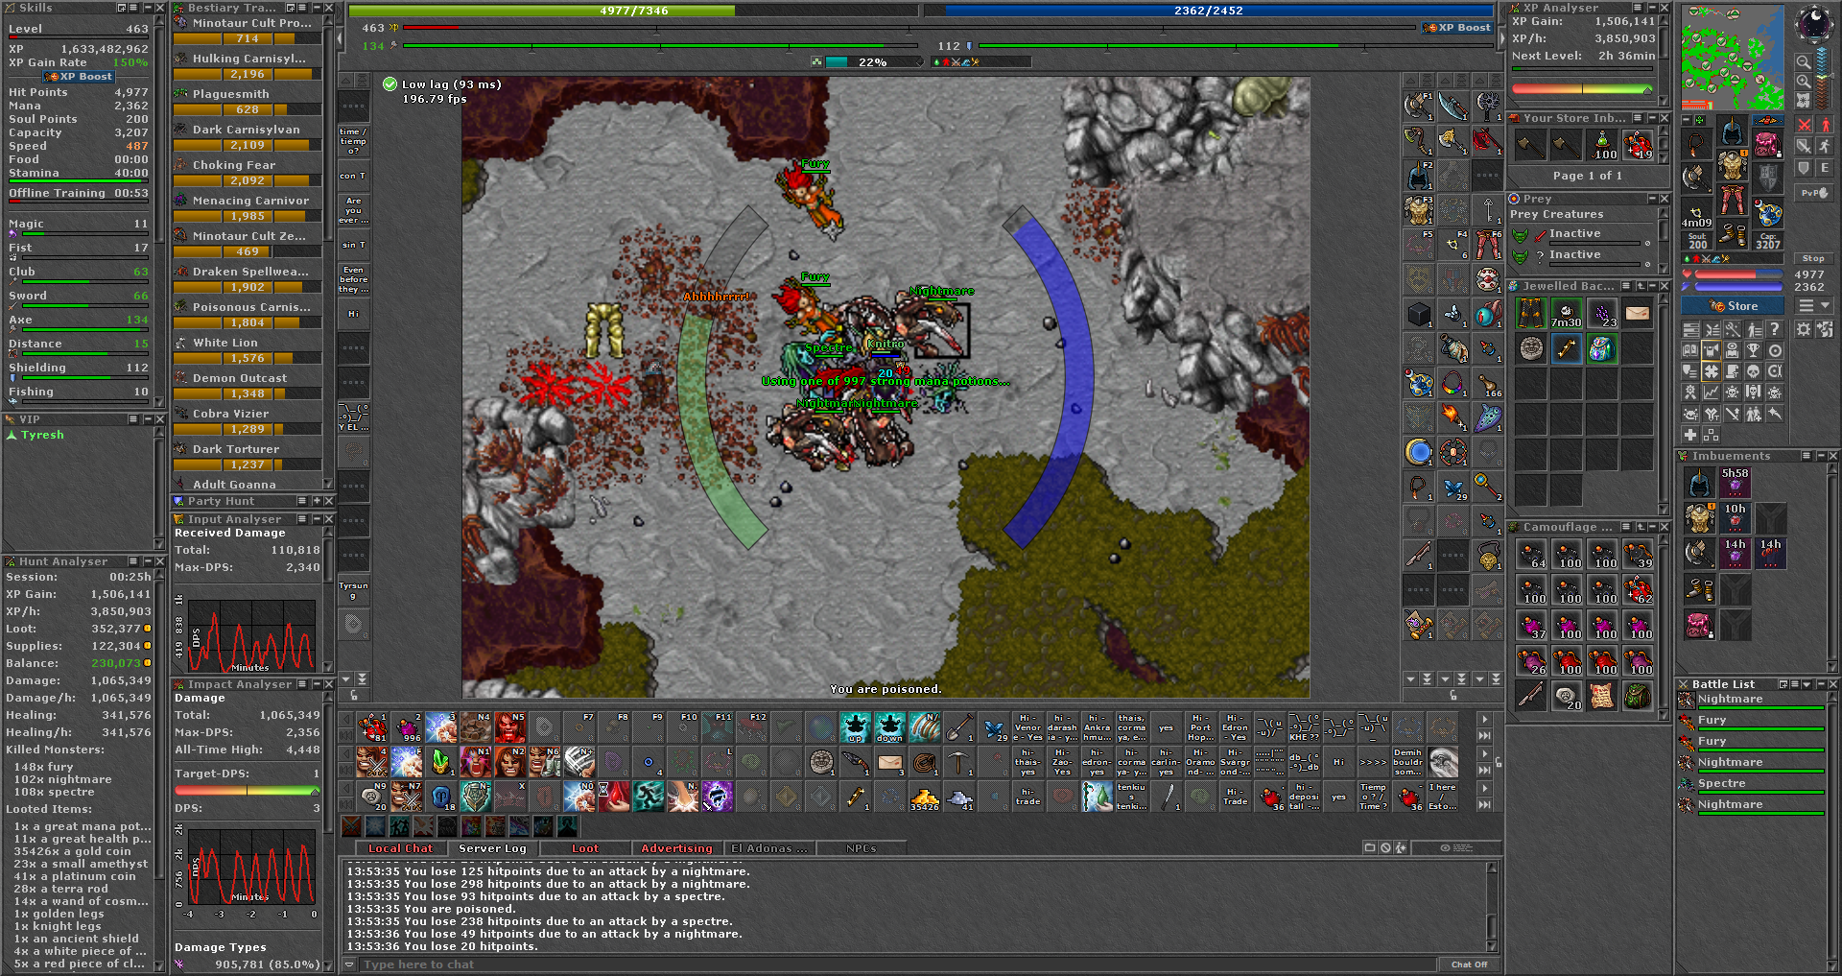Use the pickaxe in the action bar
Screen dimensions: 1842x976
(959, 763)
